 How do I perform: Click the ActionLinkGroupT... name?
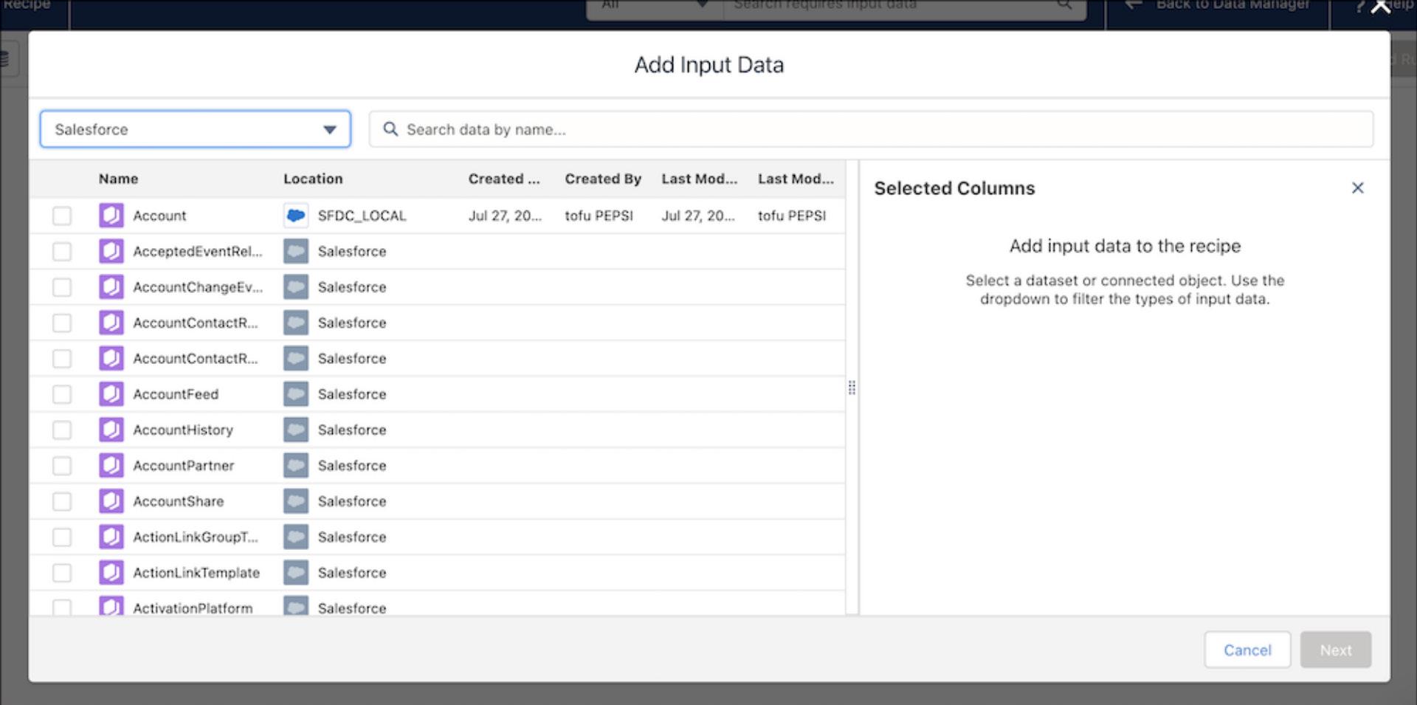(196, 537)
